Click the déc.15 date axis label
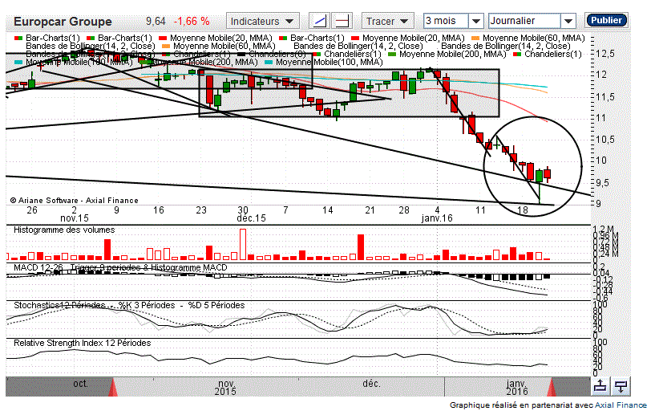 click(251, 218)
